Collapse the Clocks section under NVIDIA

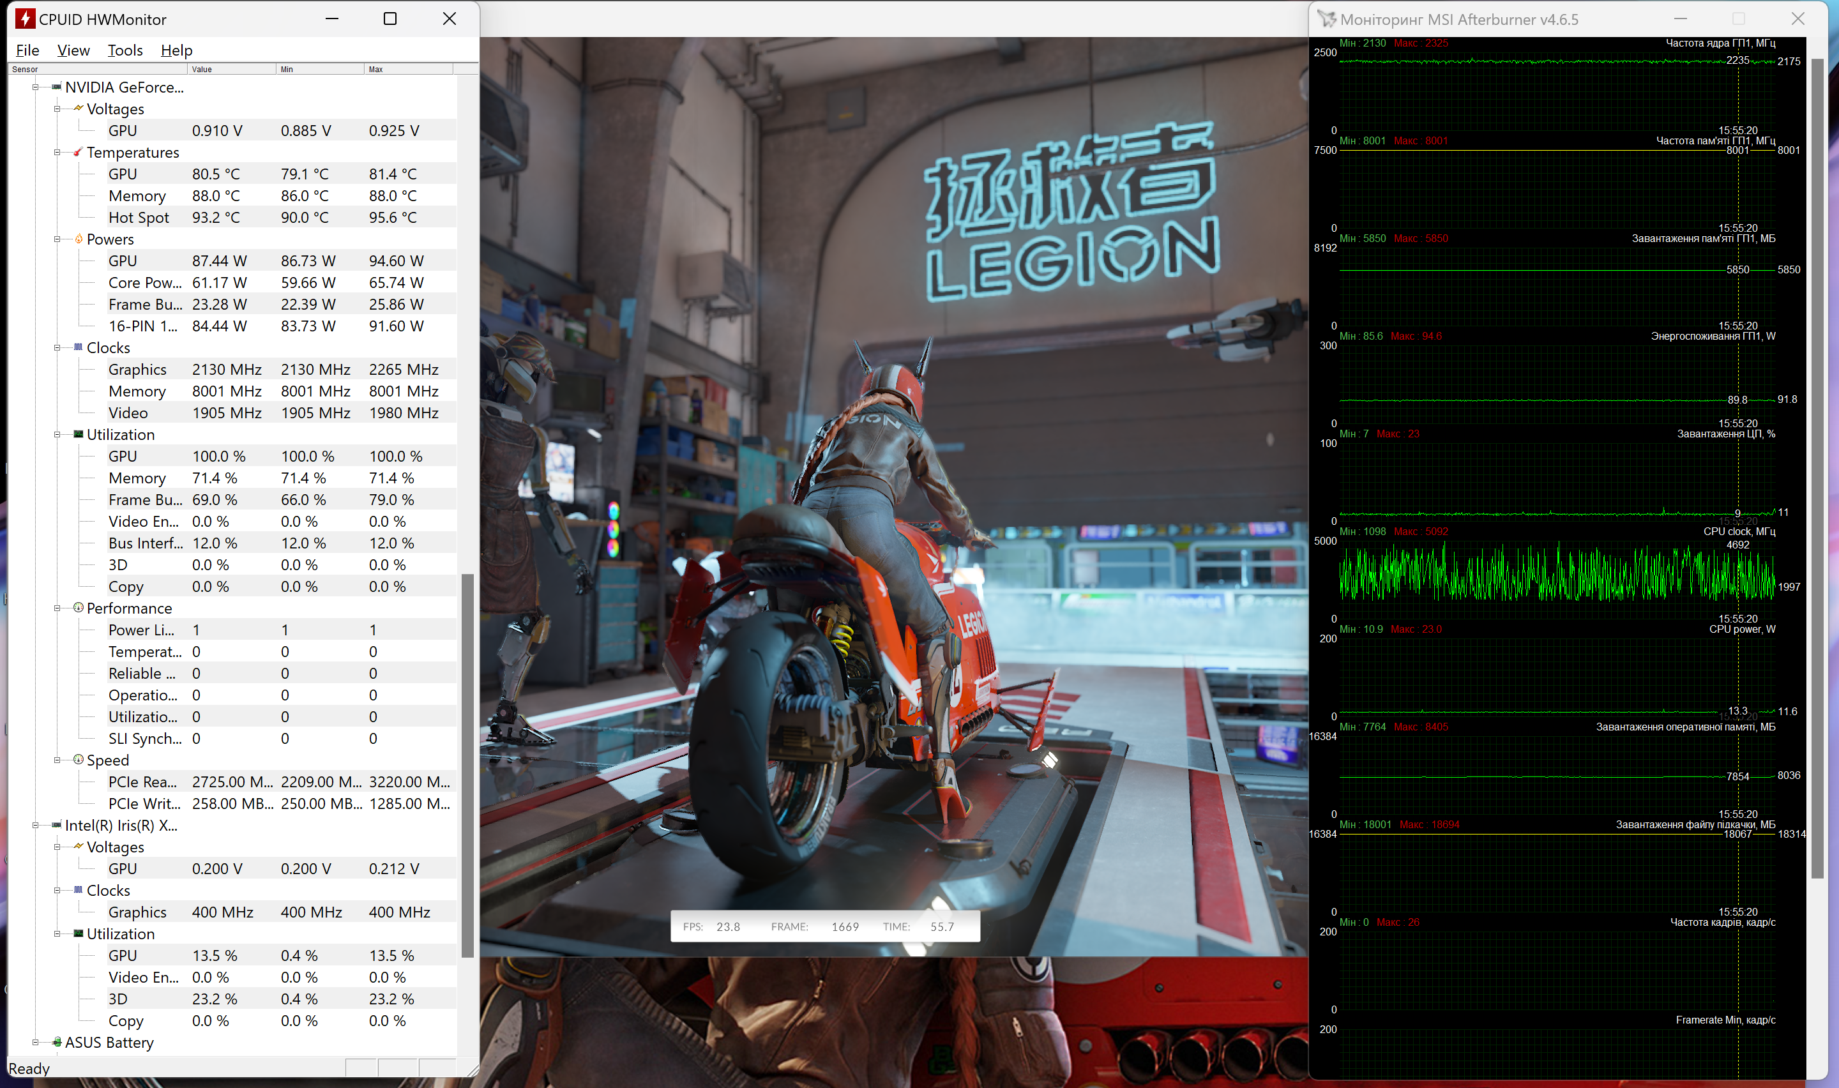point(57,347)
